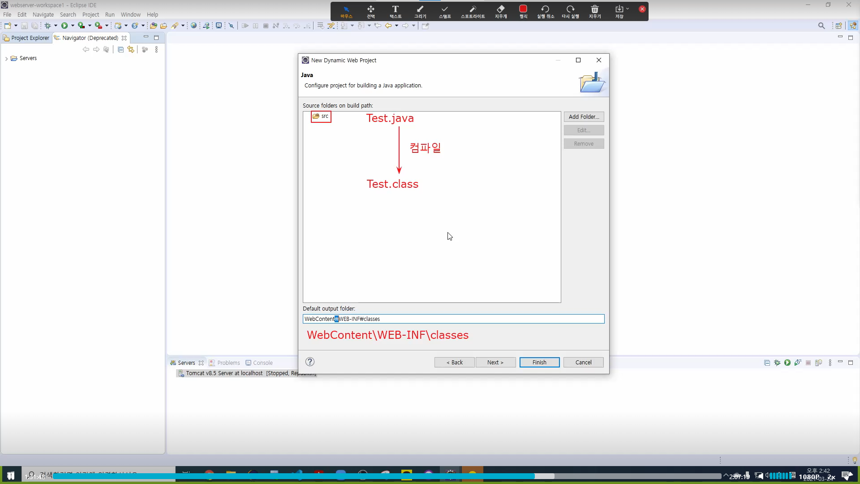Open the Project menu

coord(90,14)
